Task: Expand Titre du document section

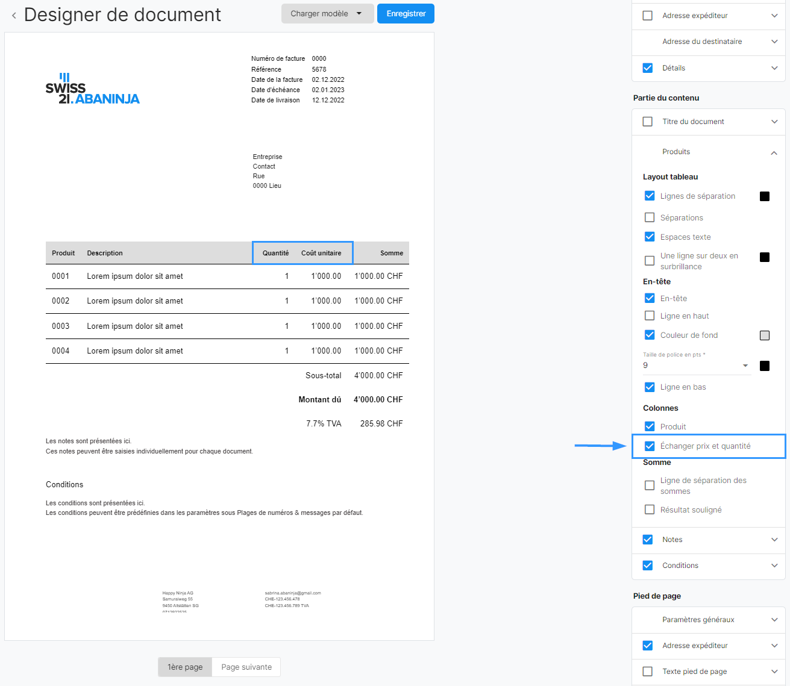Action: tap(774, 122)
